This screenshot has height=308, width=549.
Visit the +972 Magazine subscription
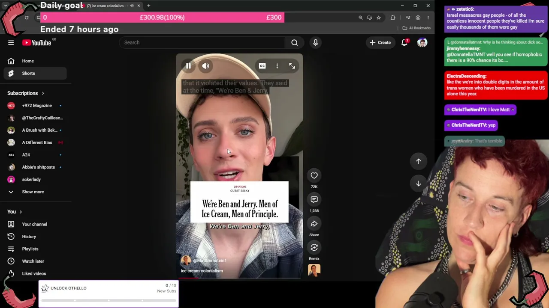[x=34, y=106]
